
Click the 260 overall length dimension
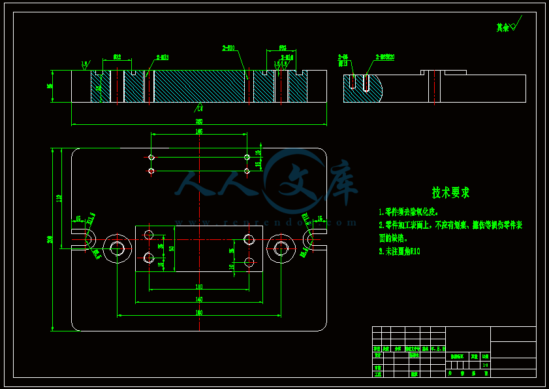[x=199, y=122]
